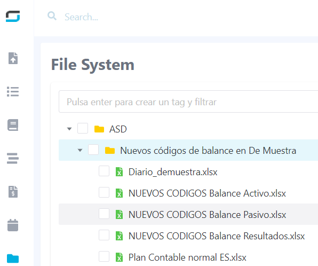
Task: Click the tag filter input box
Action: tap(188, 101)
